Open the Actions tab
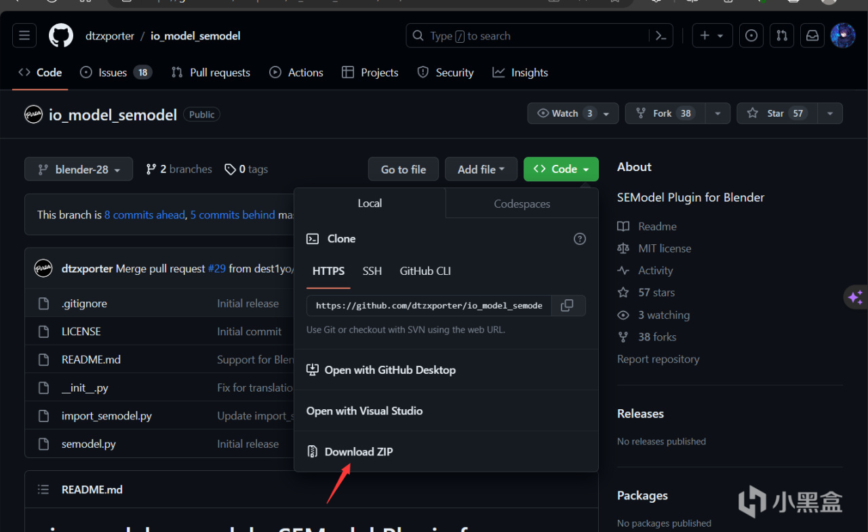Screen dimensions: 868x532 click(296, 73)
